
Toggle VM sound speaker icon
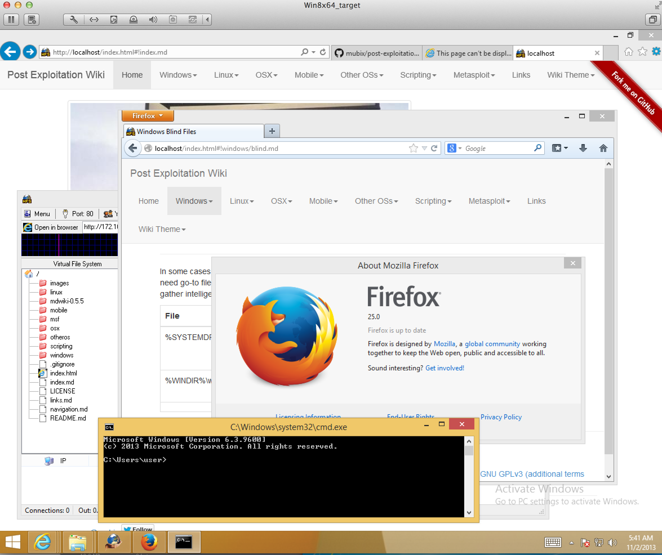(x=153, y=19)
